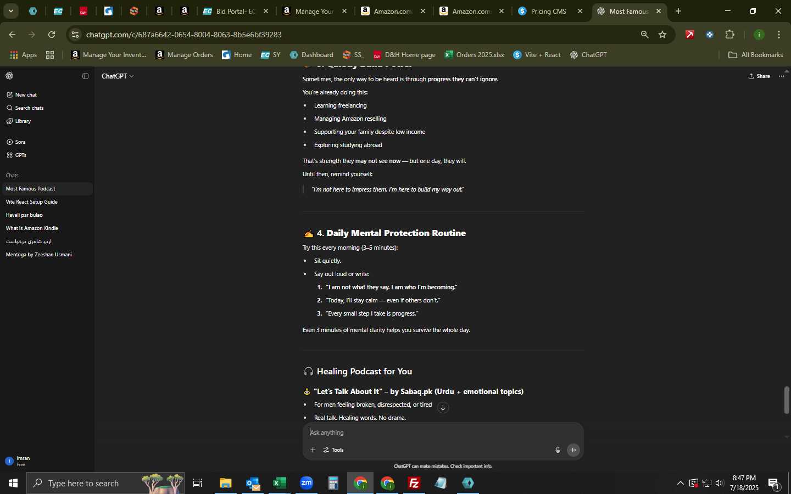Click the address bar URL
Viewport: 791px width, 494px height.
point(184,35)
